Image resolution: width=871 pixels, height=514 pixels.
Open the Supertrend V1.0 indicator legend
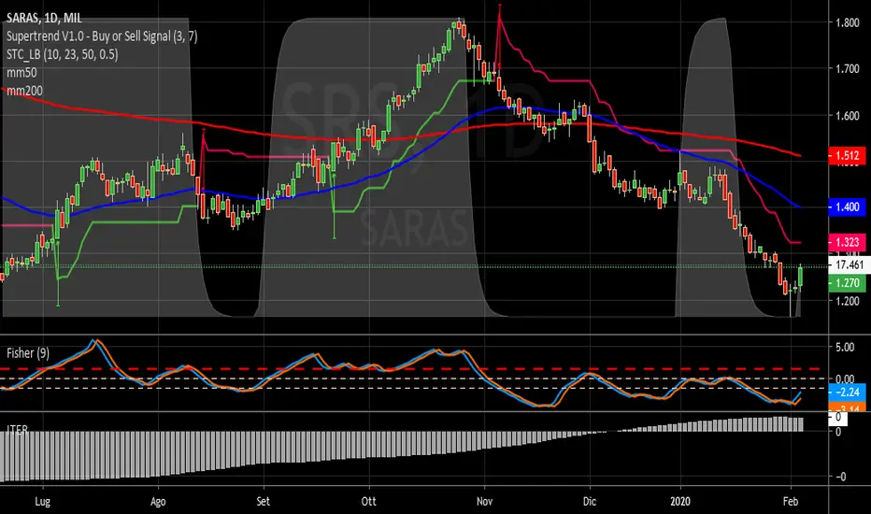tap(102, 36)
